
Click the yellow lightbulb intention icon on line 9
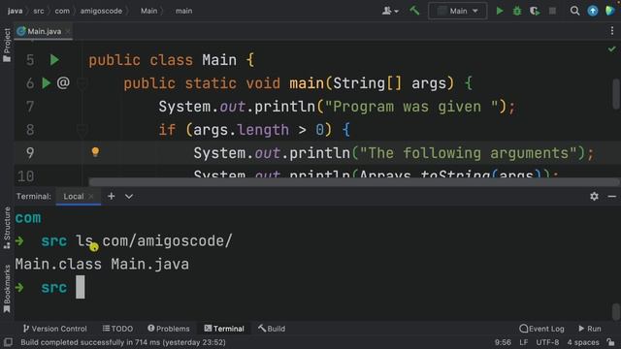[x=95, y=152]
